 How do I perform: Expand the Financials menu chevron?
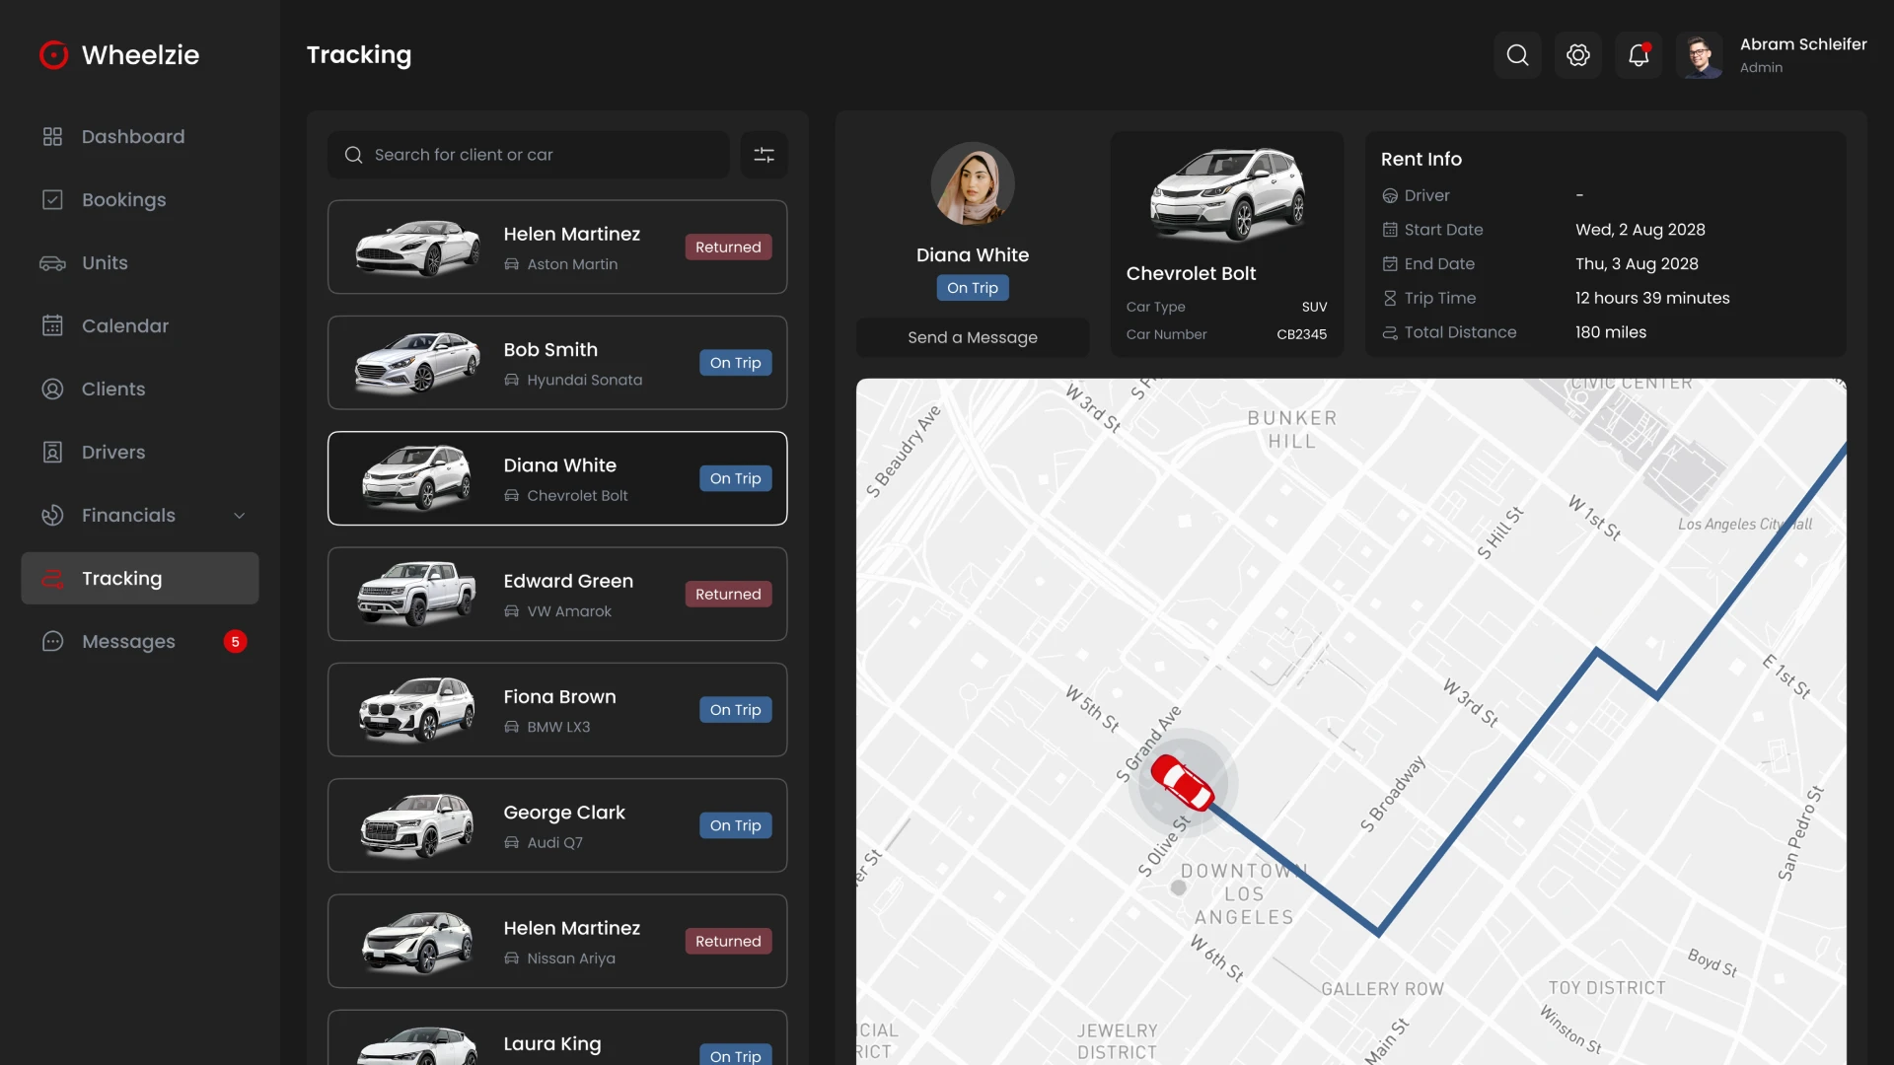(x=240, y=515)
